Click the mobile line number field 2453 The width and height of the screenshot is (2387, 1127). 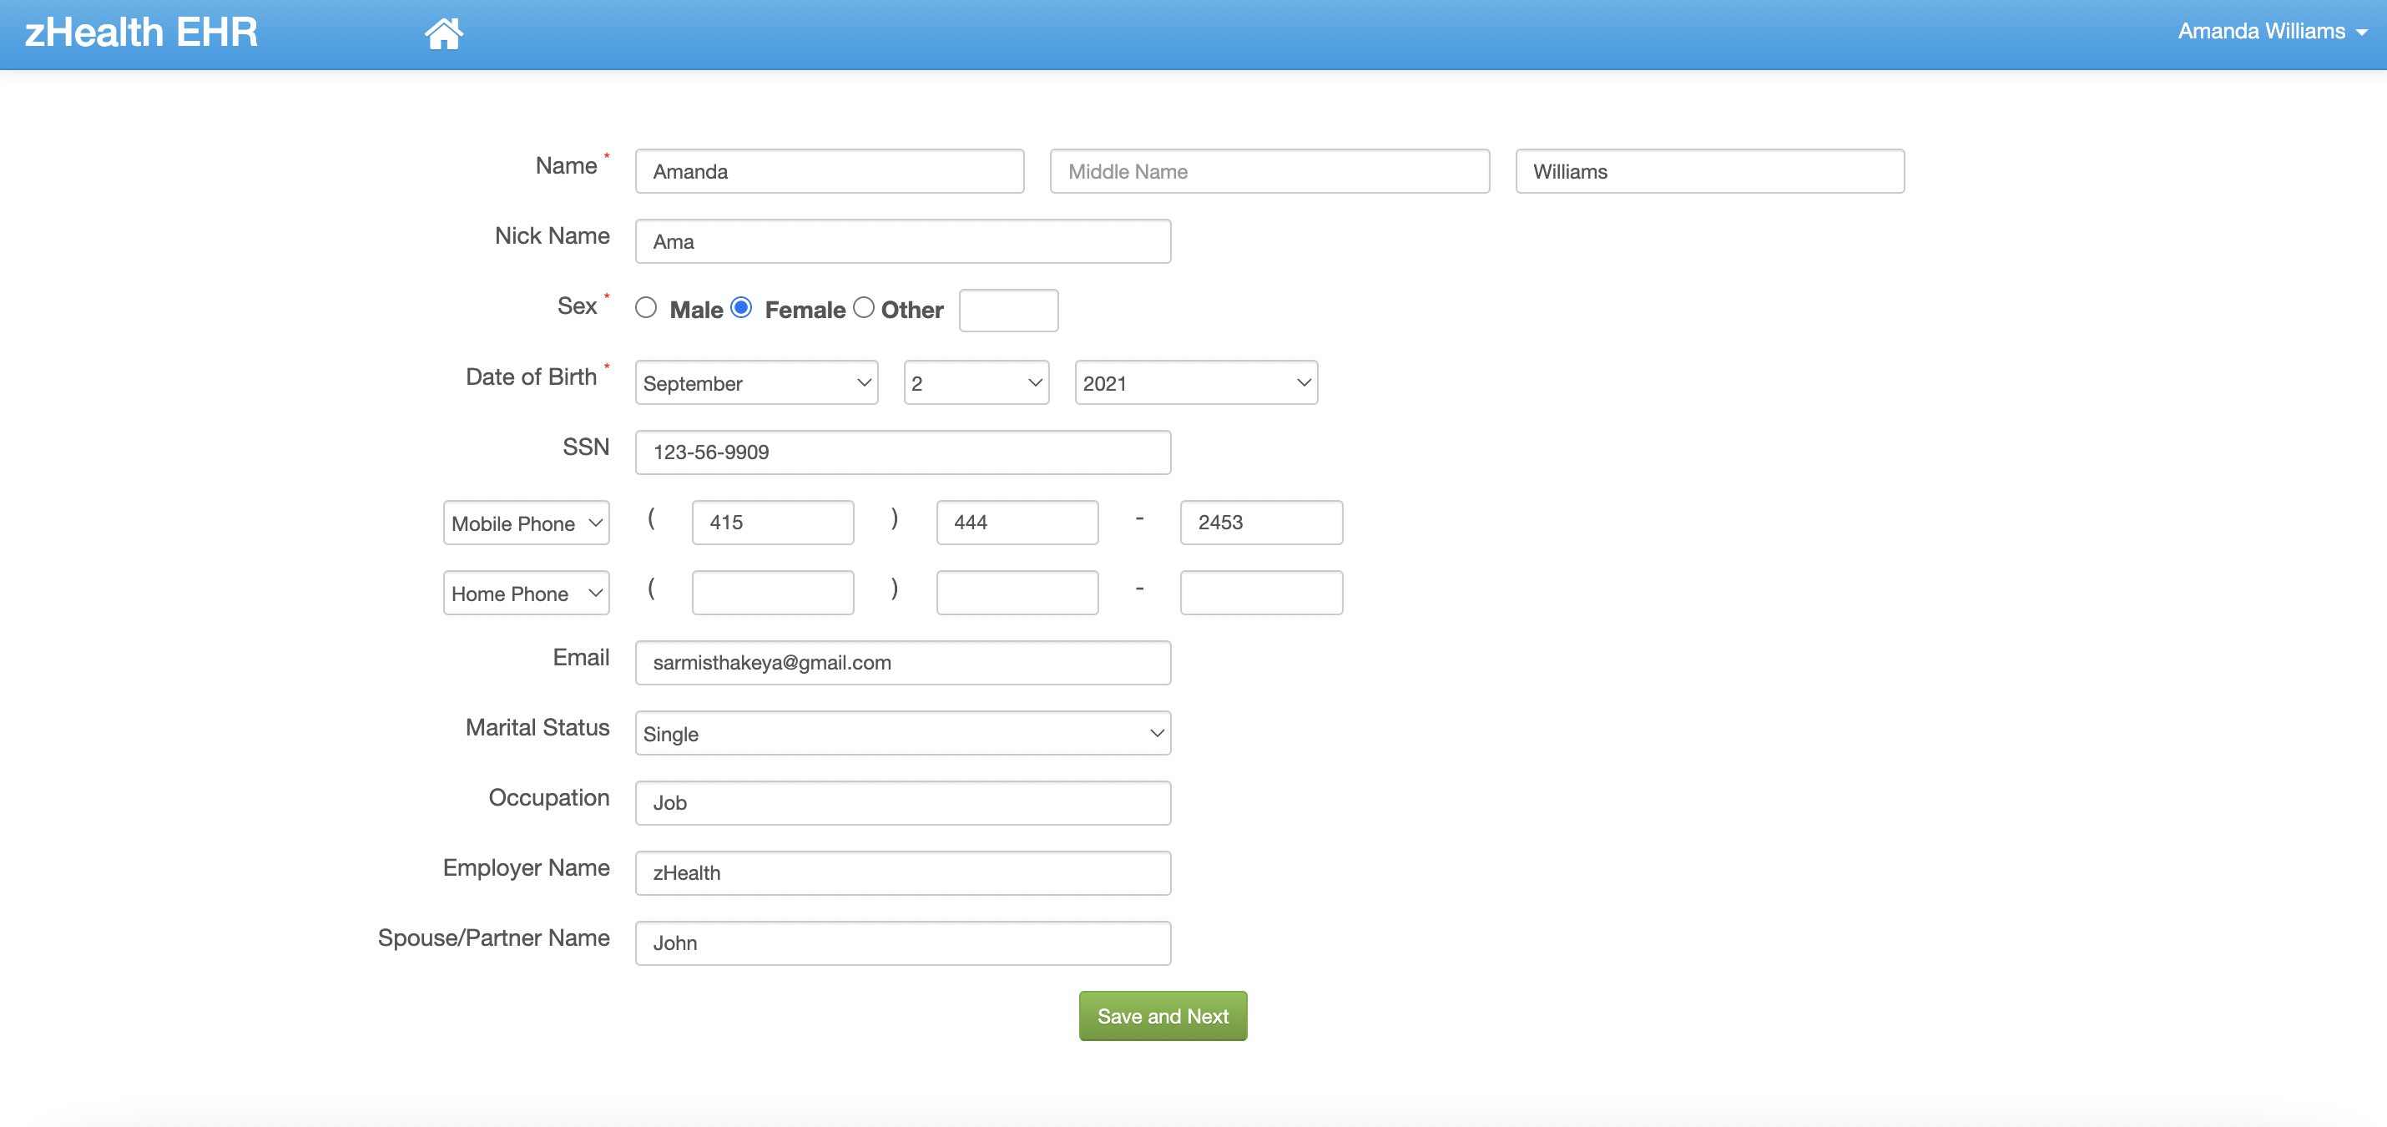[x=1261, y=523]
